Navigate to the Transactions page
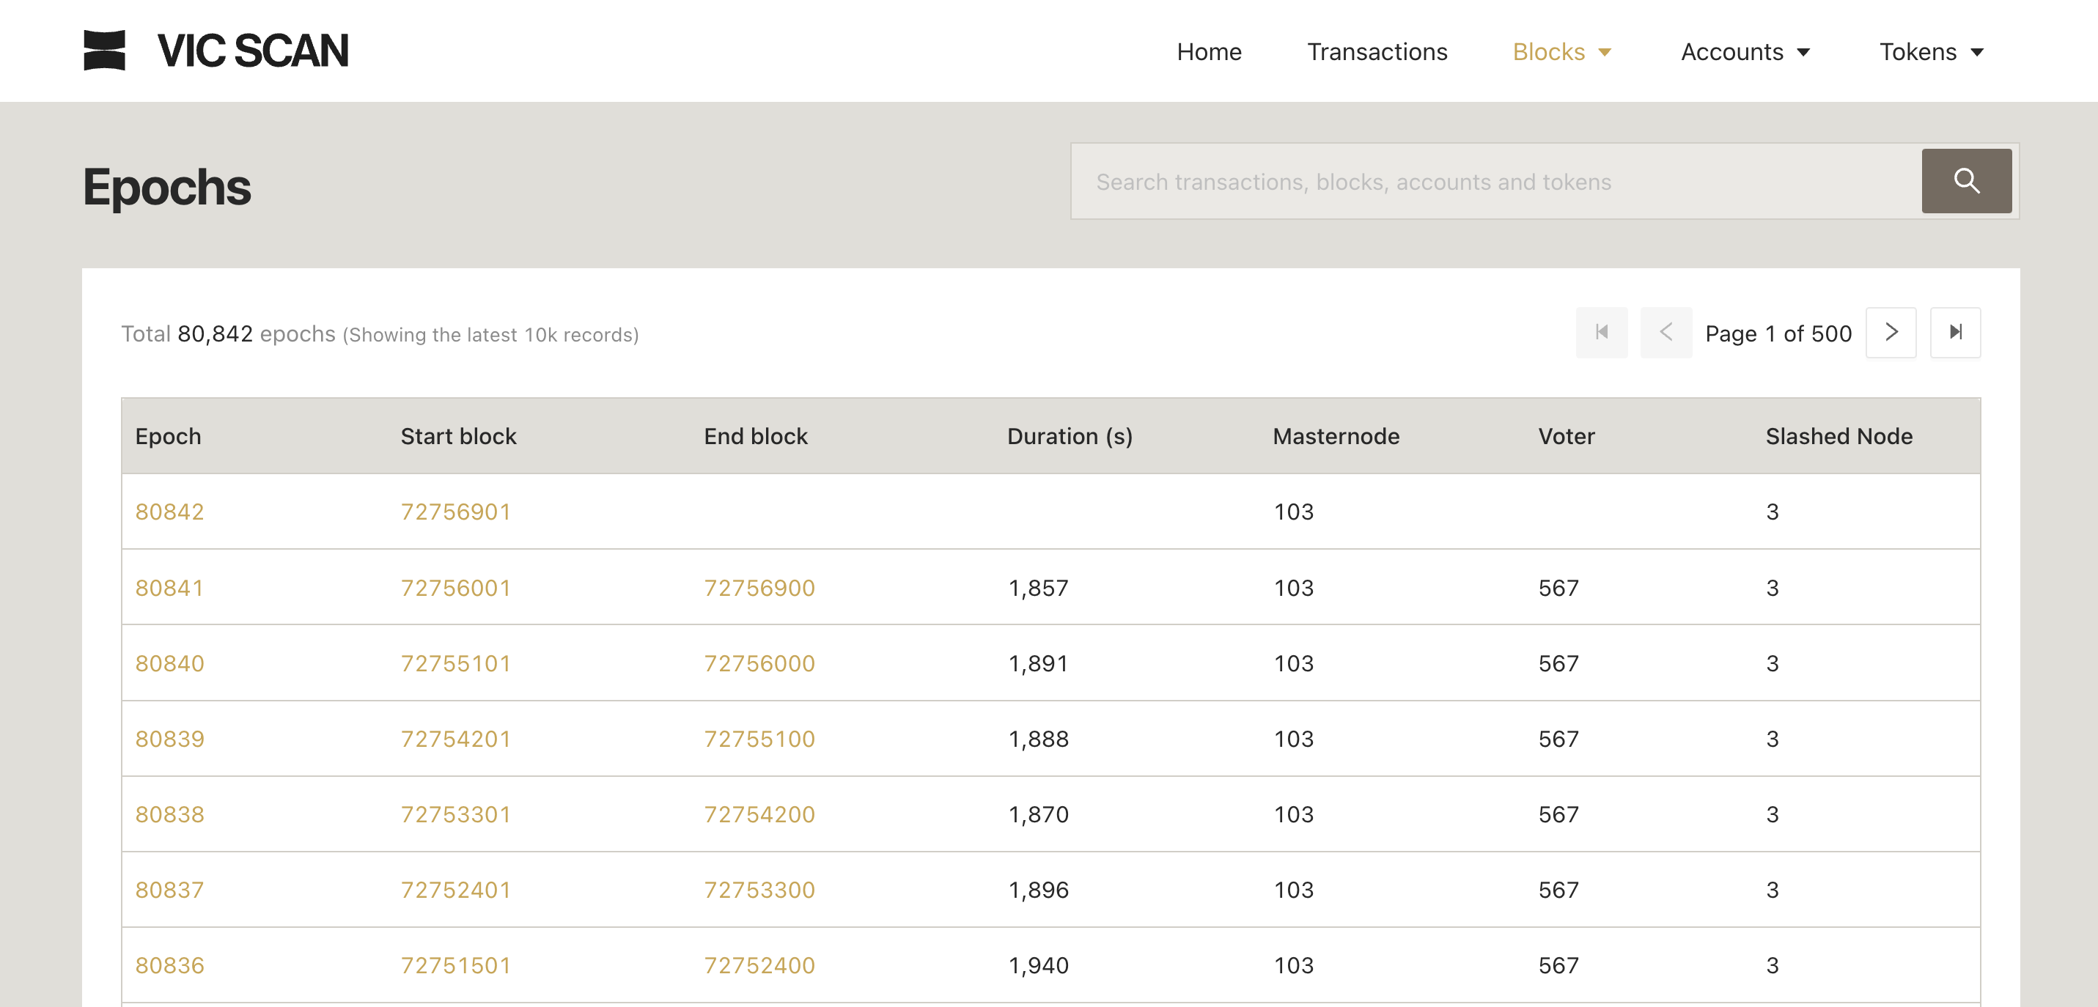Image resolution: width=2098 pixels, height=1007 pixels. tap(1377, 52)
